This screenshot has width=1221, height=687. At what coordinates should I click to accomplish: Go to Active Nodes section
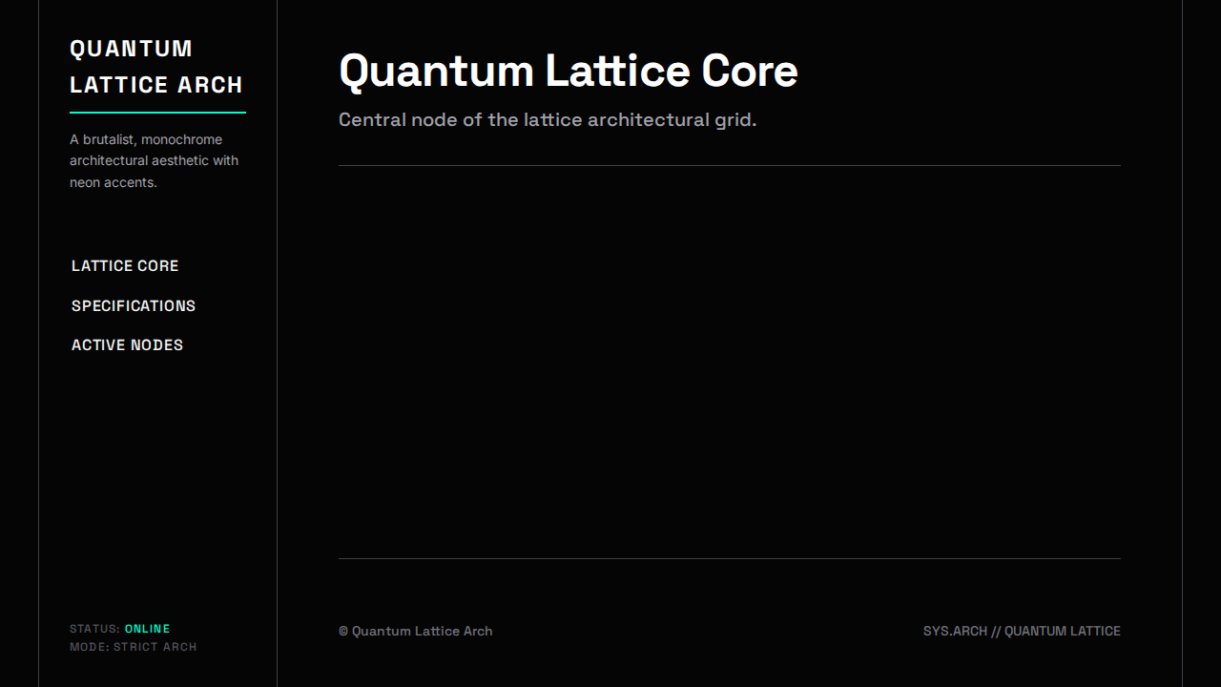tap(127, 345)
